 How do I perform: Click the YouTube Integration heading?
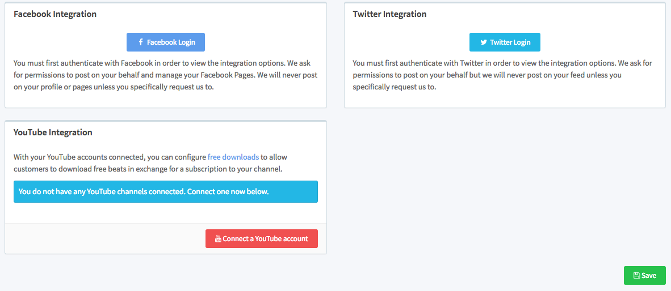[x=53, y=132]
